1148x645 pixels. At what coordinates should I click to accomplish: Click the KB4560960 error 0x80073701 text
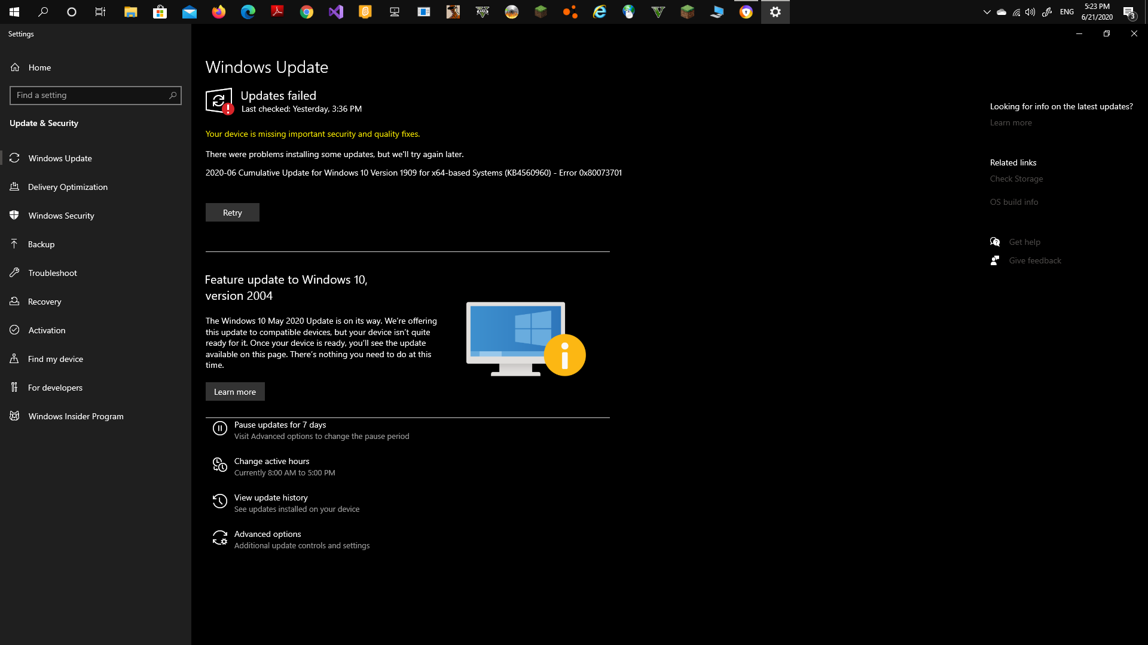click(x=414, y=173)
